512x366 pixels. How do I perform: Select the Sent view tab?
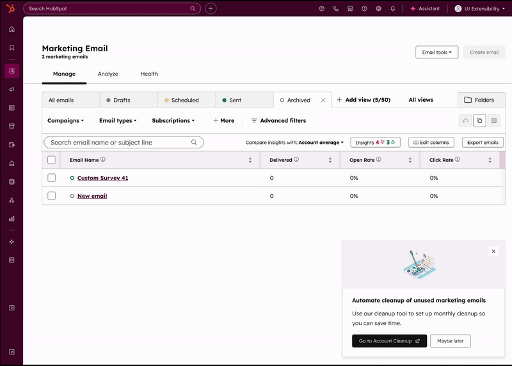tap(244, 100)
